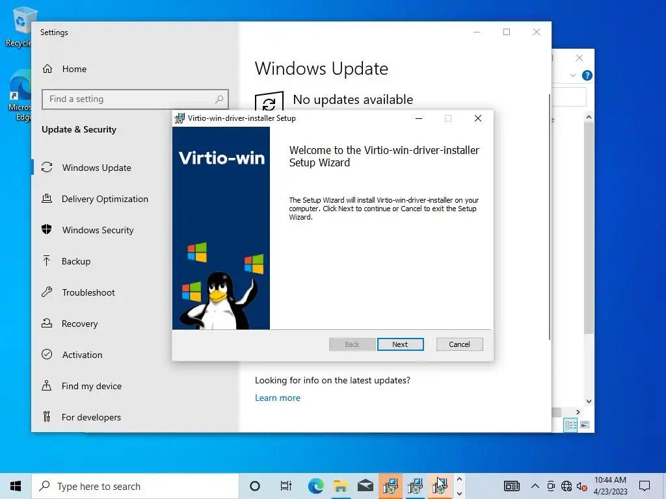
Task: Click the blue help icon in the background Explorer window
Action: [587, 75]
